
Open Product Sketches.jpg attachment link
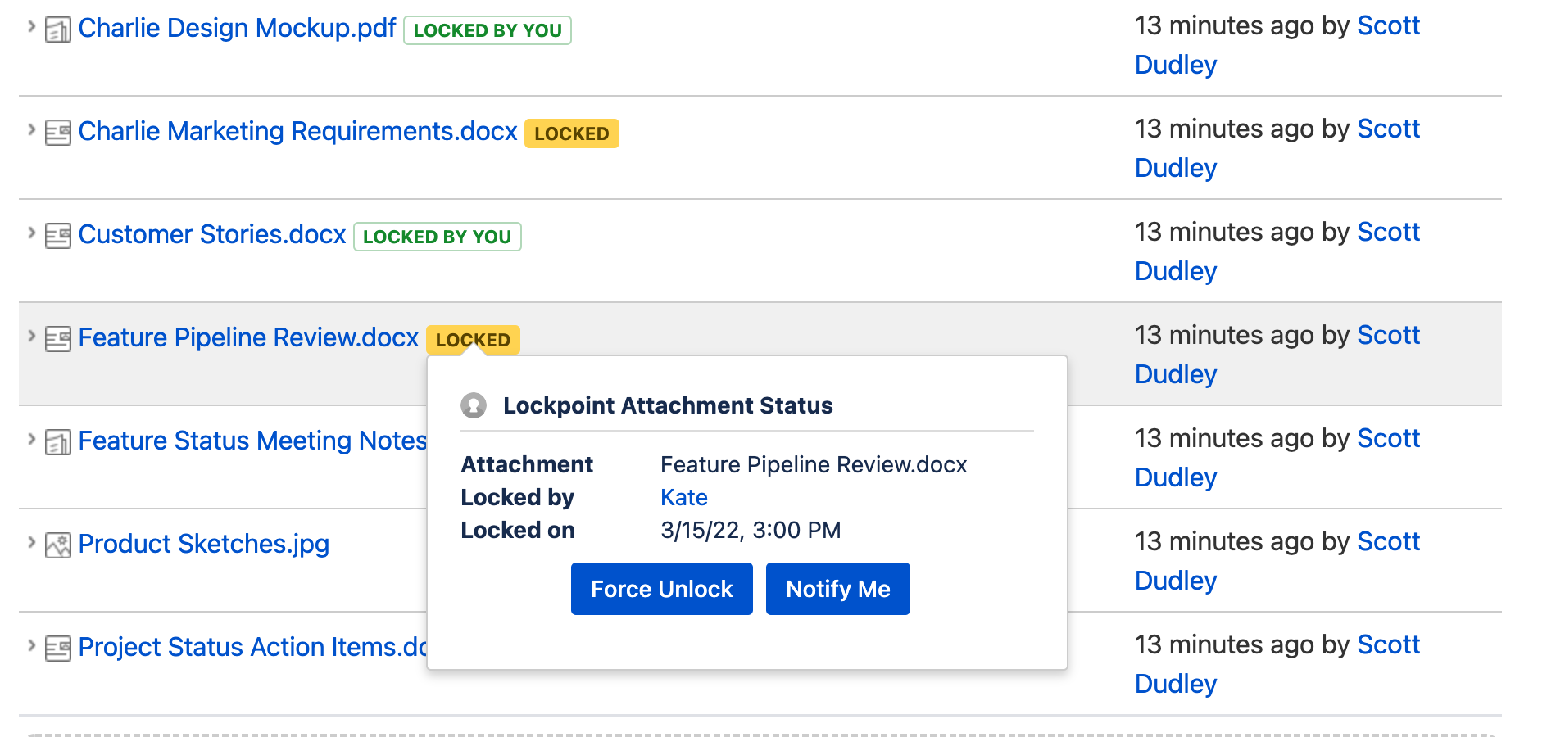point(203,544)
